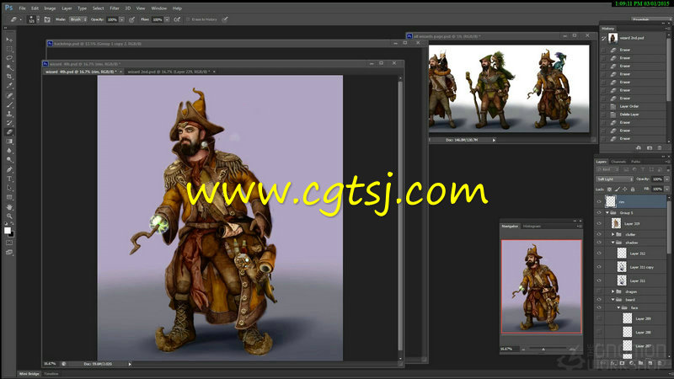Image resolution: width=674 pixels, height=379 pixels.
Task: Hide the Group 5 layer group
Action: click(599, 213)
